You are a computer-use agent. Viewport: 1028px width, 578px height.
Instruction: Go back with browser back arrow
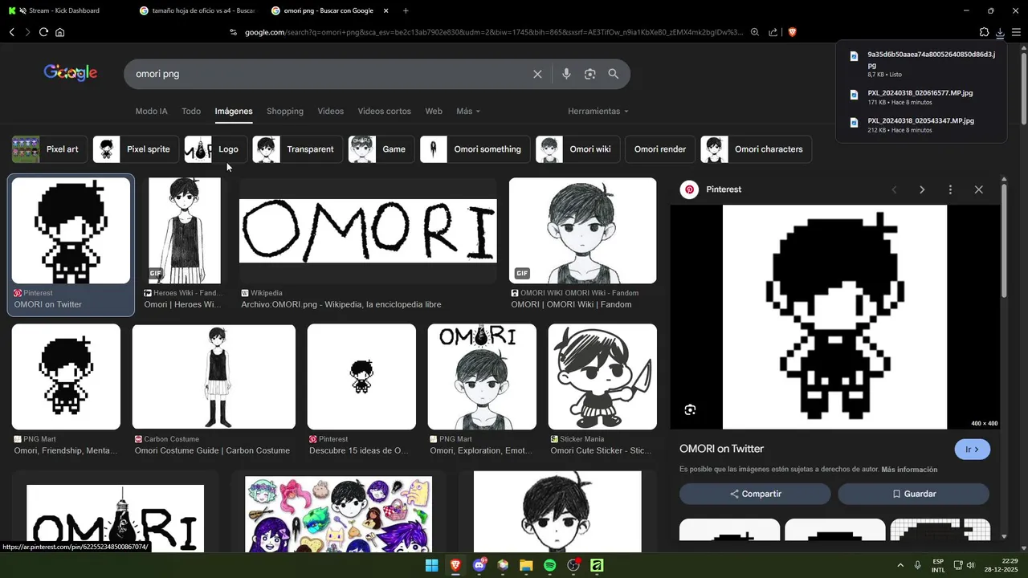(12, 32)
